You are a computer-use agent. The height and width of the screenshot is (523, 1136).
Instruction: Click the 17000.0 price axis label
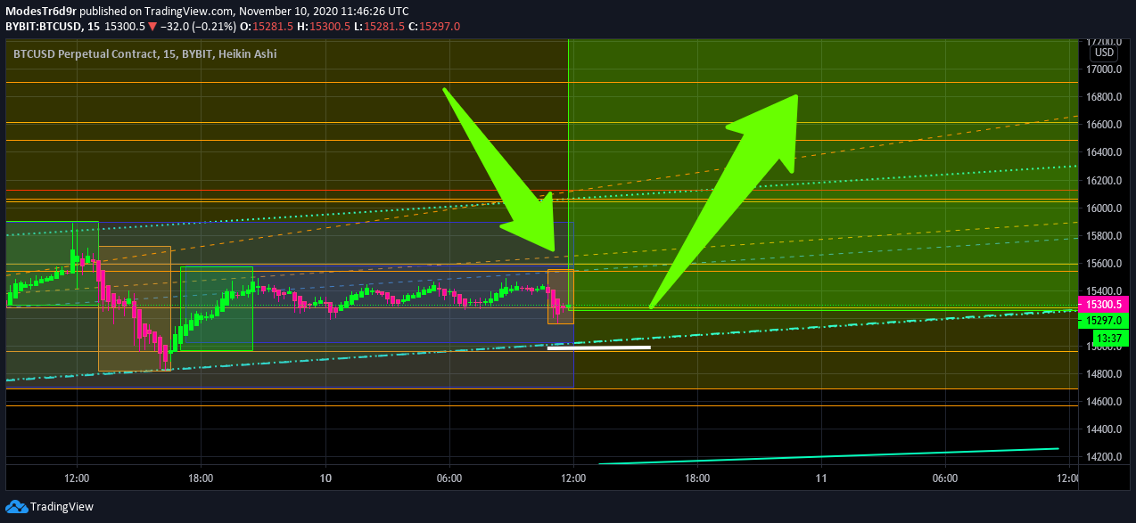pyautogui.click(x=1103, y=69)
